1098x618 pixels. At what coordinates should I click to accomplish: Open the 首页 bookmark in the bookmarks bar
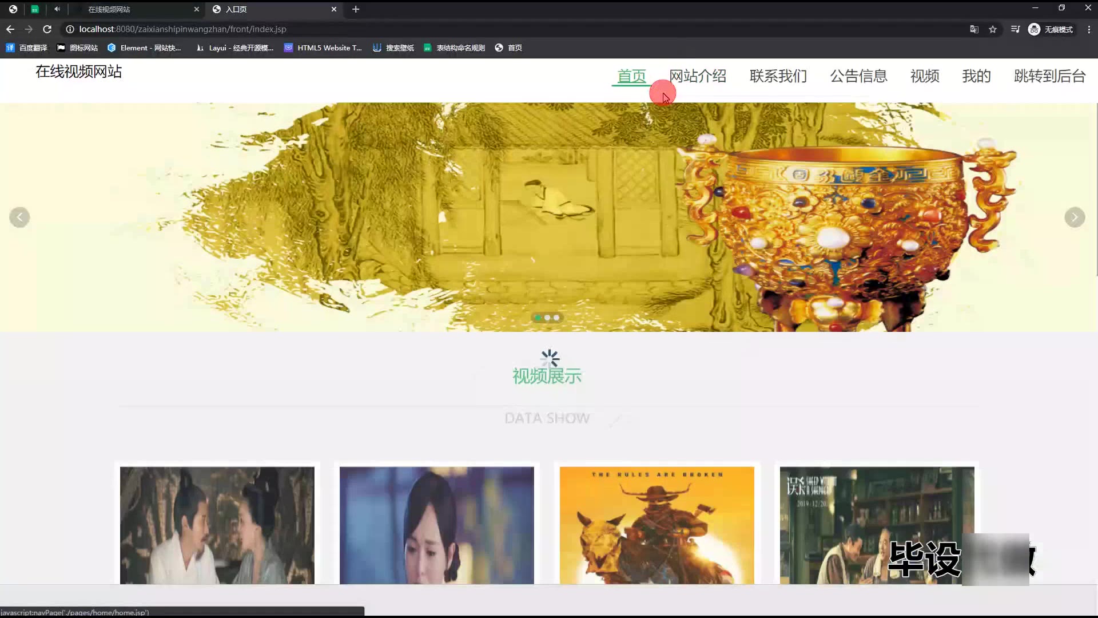pyautogui.click(x=508, y=48)
